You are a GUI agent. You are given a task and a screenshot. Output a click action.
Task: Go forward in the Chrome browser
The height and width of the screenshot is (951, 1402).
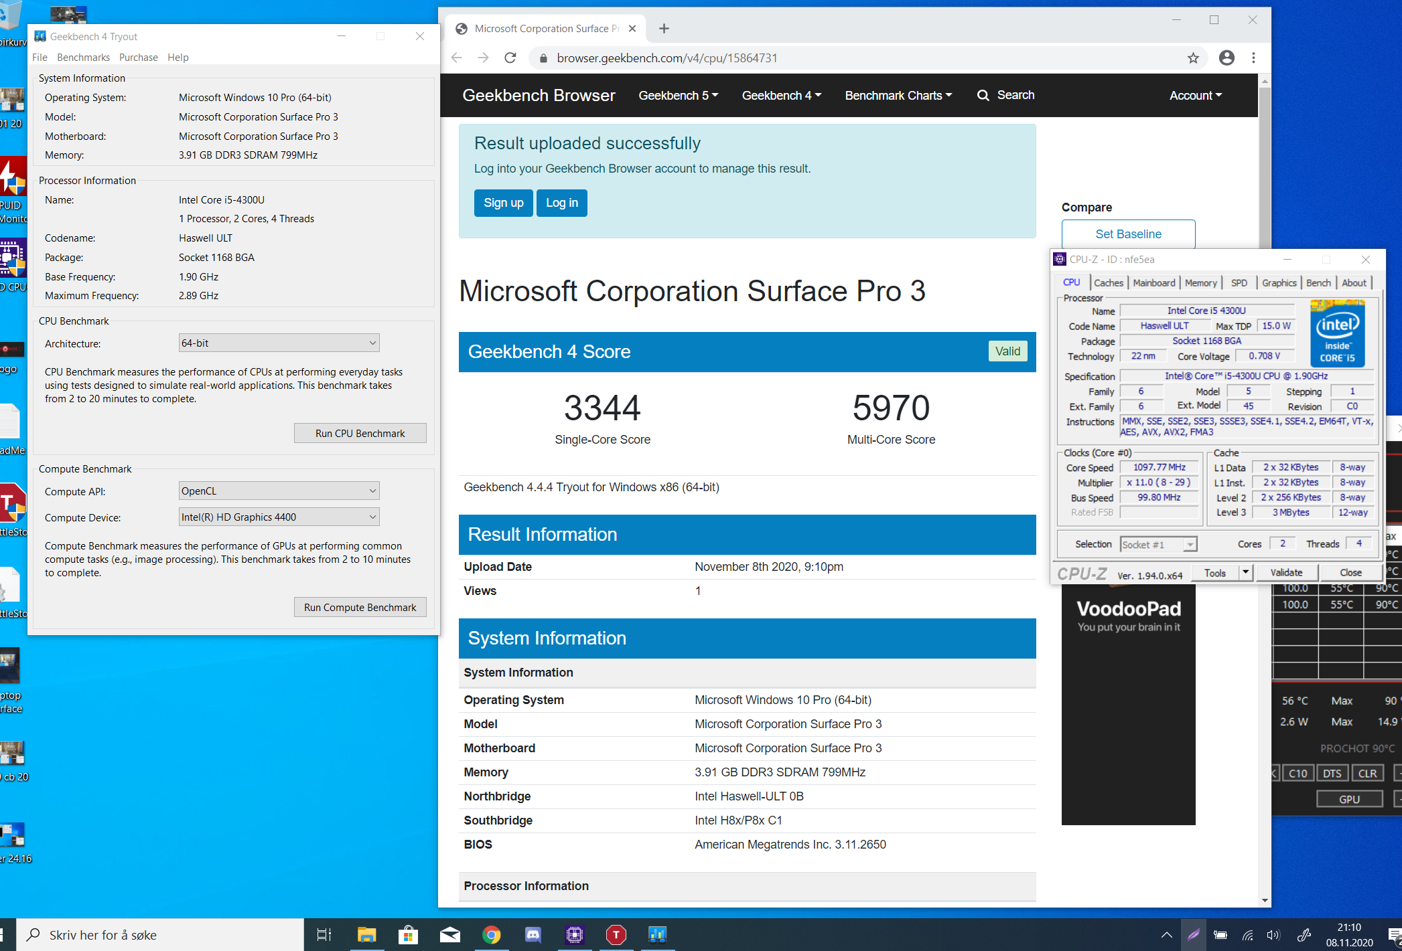[x=484, y=58]
